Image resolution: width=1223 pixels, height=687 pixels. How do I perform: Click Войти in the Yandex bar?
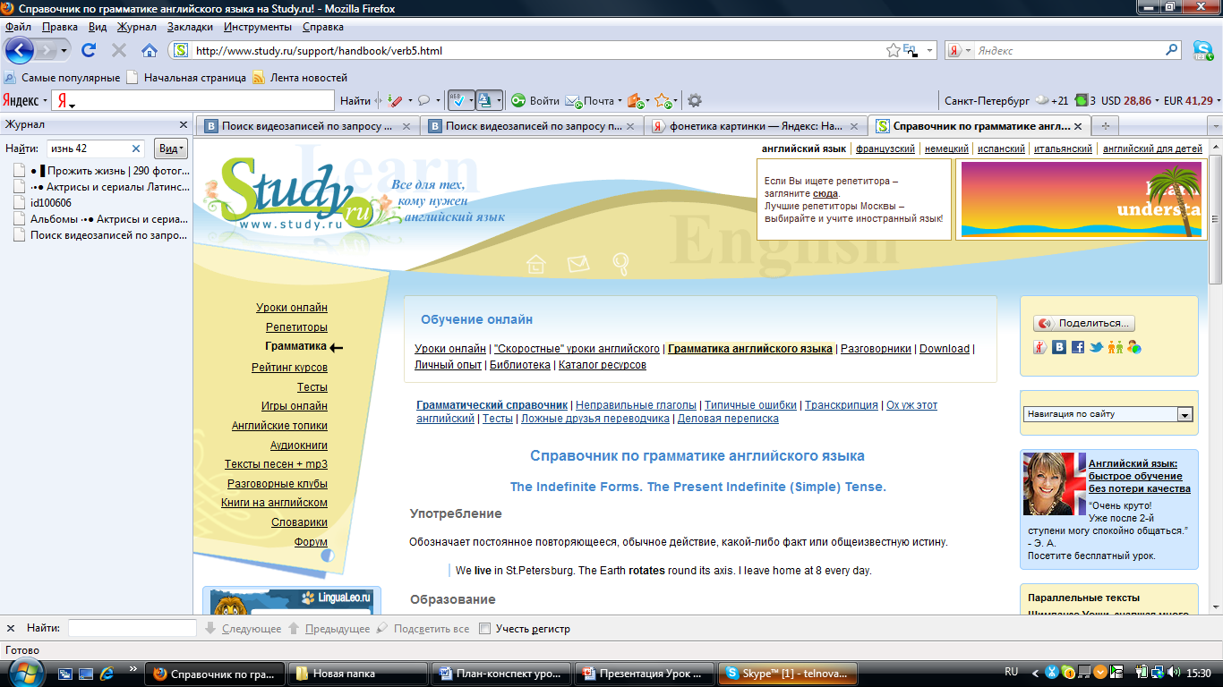point(535,101)
